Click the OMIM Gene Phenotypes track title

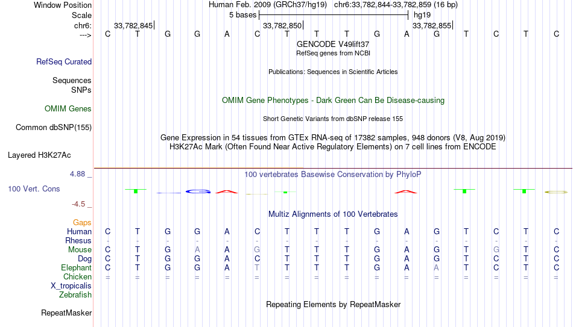click(x=334, y=101)
